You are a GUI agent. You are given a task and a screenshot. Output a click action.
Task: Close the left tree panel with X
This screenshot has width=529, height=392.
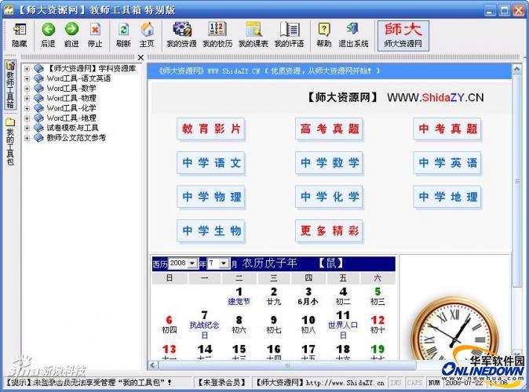(x=140, y=58)
